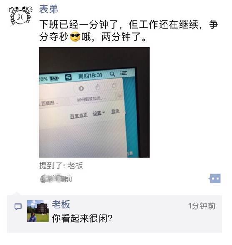Reply to the comment 你看起来很闲?

82,218
